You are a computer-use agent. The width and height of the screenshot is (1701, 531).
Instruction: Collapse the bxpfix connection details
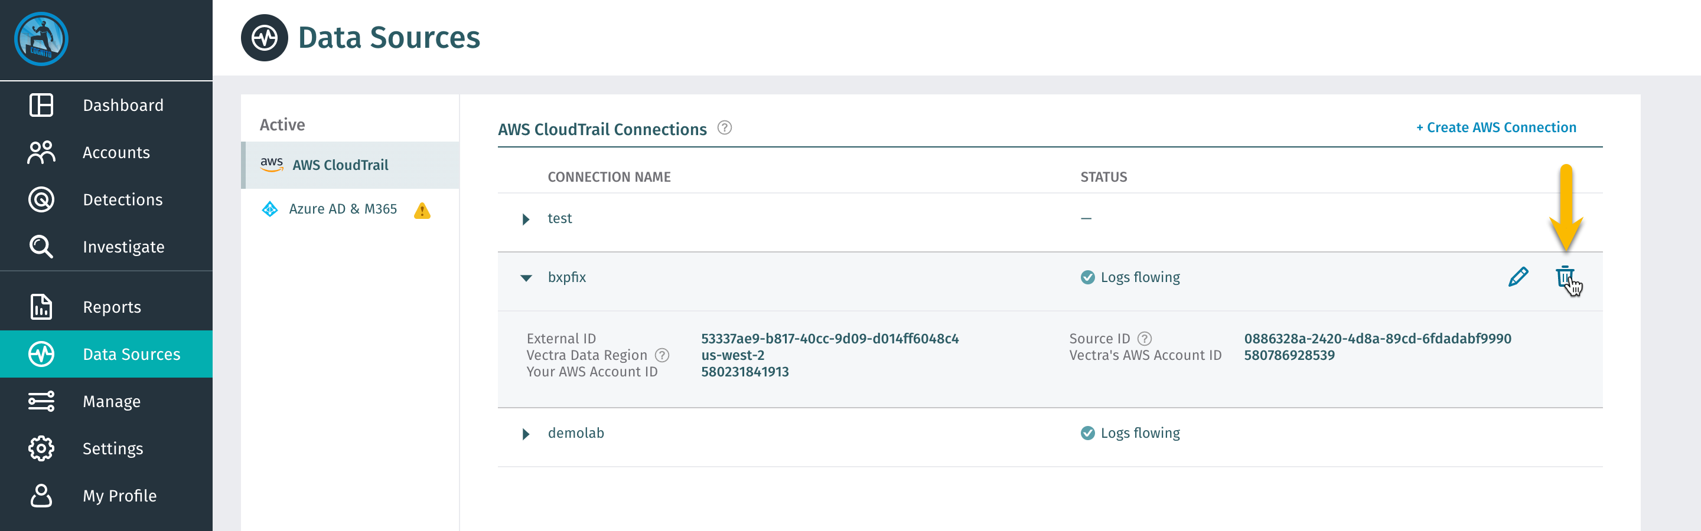[526, 278]
